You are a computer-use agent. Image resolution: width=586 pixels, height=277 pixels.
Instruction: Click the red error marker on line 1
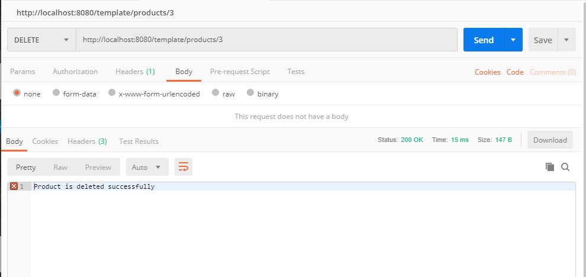(14, 186)
